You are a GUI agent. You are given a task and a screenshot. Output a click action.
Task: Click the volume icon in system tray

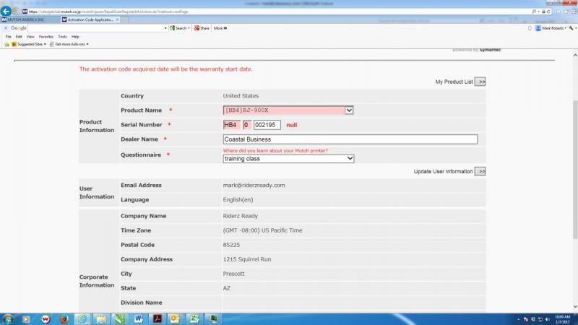pos(548,319)
